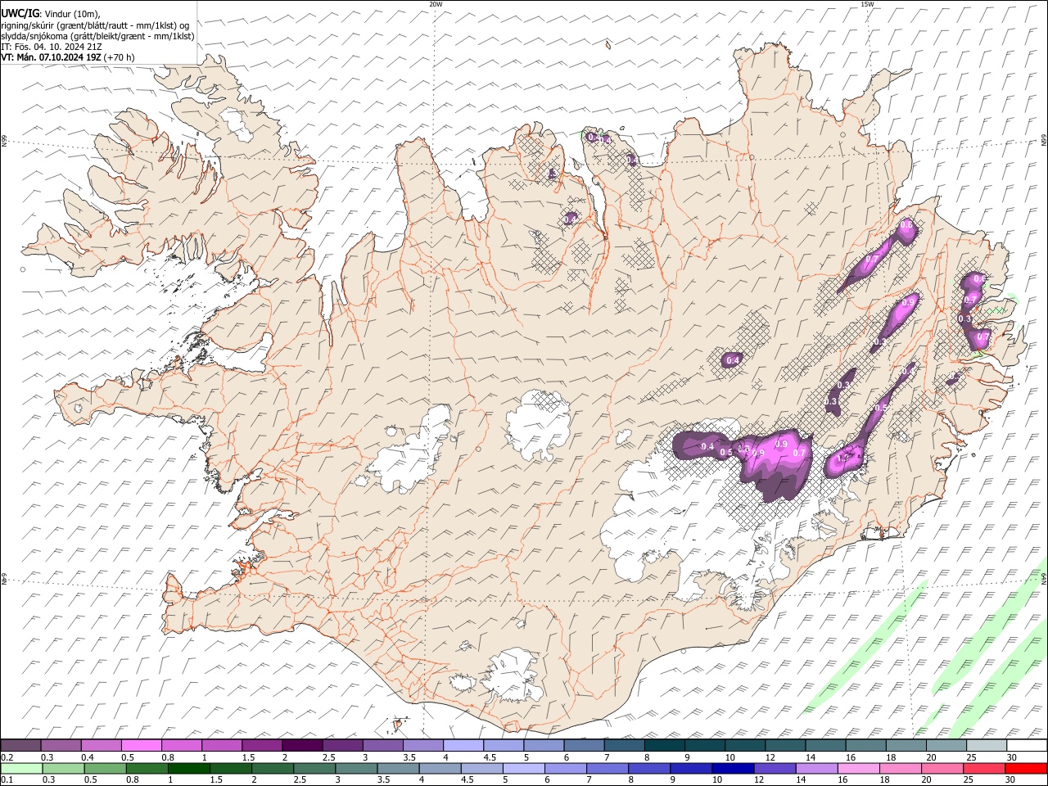Pick the dark teal upper swatch labelled 8
Image resolution: width=1048 pixels, height=786 pixels.
[x=664, y=745]
